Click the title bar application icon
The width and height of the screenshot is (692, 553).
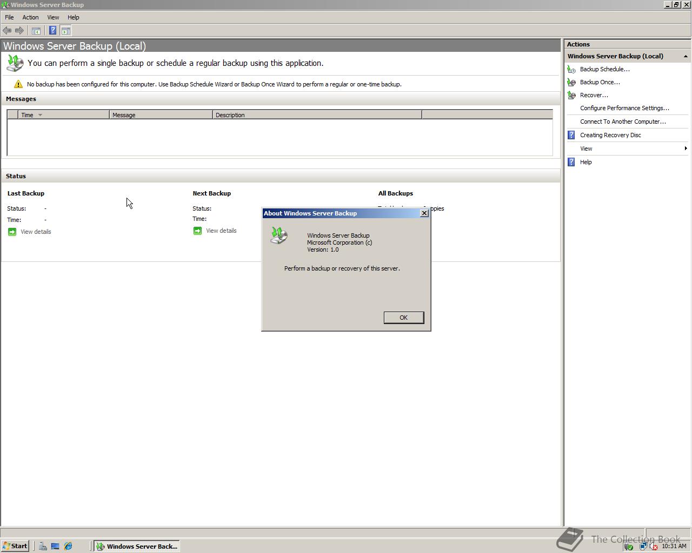[5, 5]
